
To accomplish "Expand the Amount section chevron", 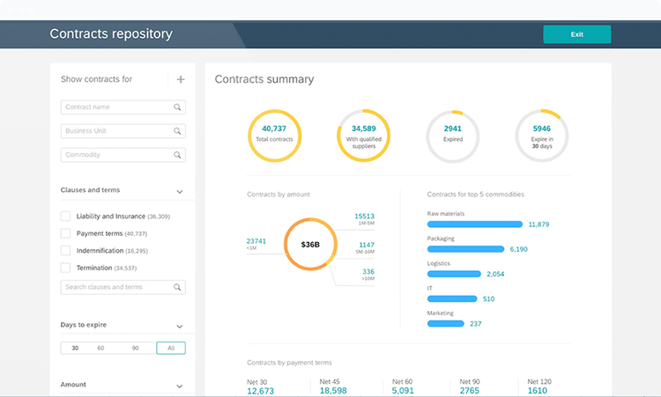I will [180, 386].
